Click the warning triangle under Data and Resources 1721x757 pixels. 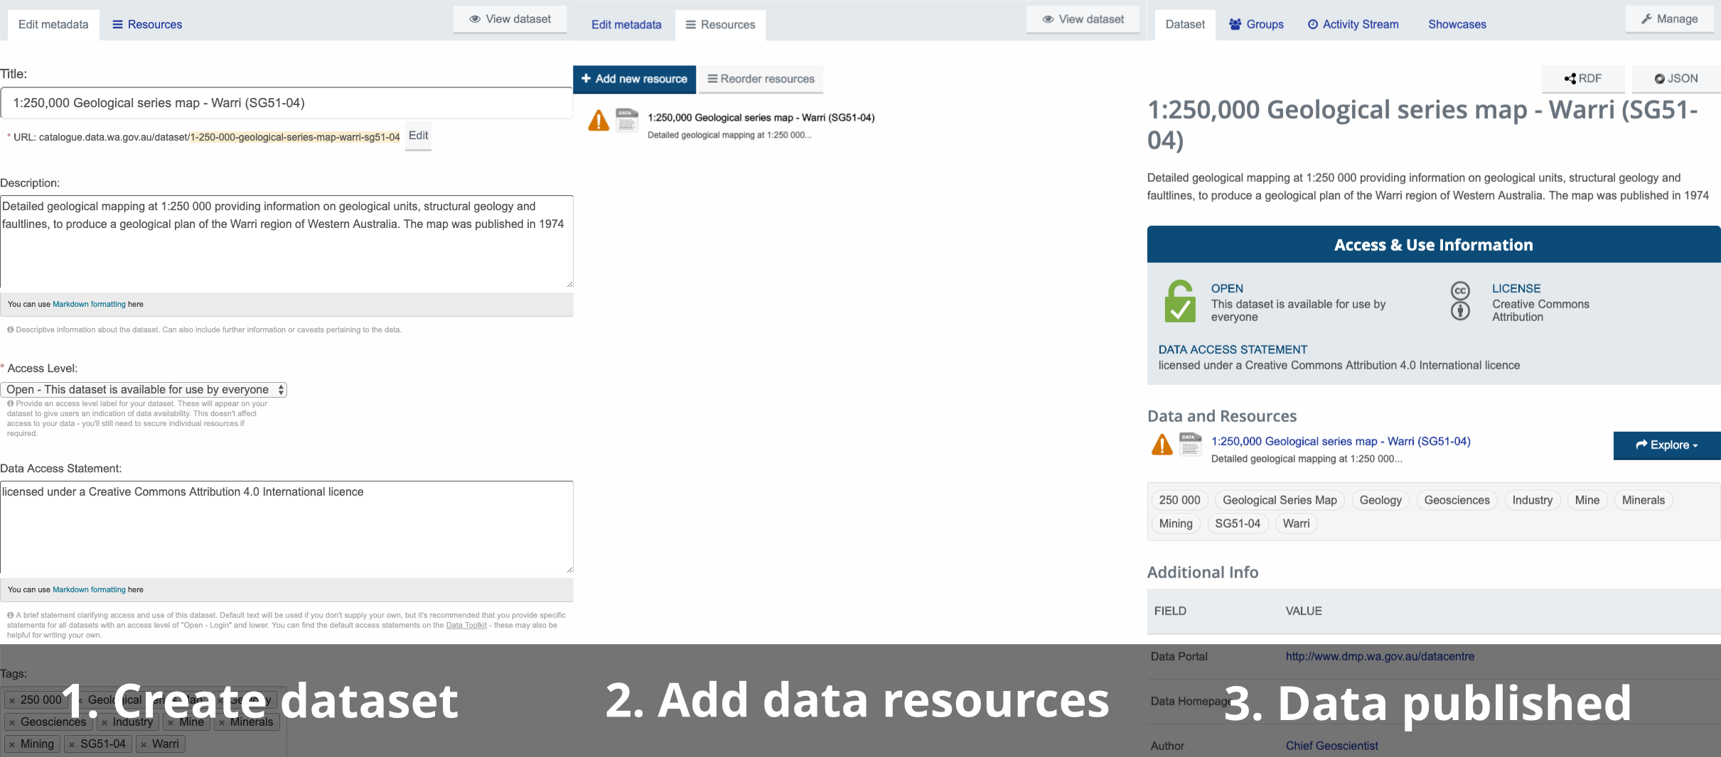coord(1162,445)
